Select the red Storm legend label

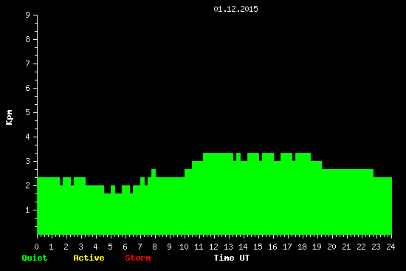click(x=138, y=258)
